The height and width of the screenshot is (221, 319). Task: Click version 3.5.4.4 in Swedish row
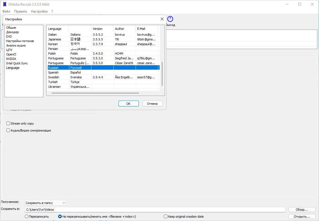pos(98,77)
